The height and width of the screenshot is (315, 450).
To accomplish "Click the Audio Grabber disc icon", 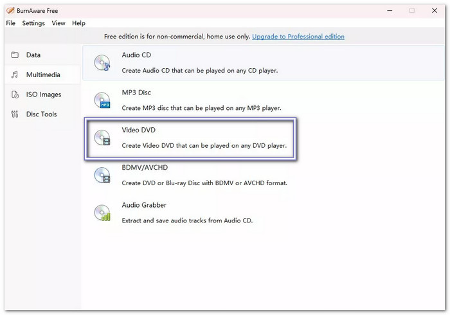I will 102,213.
